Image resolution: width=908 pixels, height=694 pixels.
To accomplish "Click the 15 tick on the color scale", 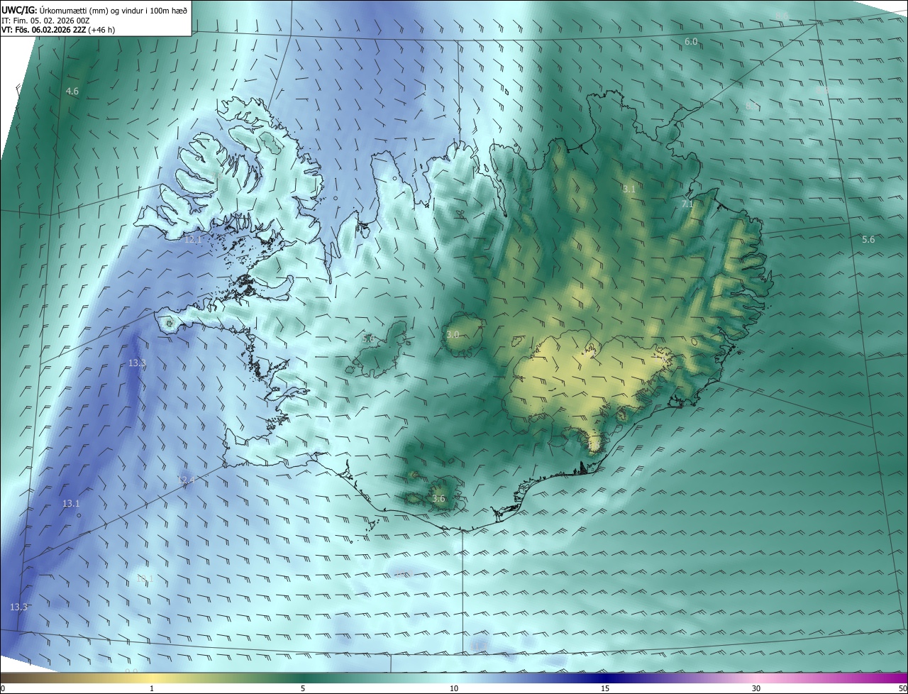I will click(605, 688).
